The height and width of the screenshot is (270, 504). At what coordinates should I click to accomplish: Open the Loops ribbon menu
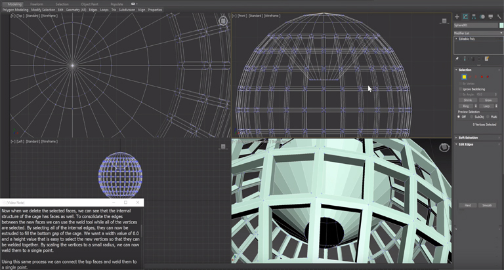click(x=104, y=10)
